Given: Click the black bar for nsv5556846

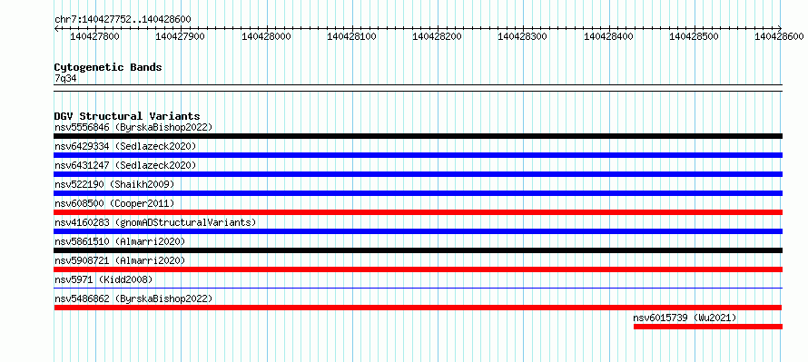Looking at the screenshot, I should tap(418, 136).
